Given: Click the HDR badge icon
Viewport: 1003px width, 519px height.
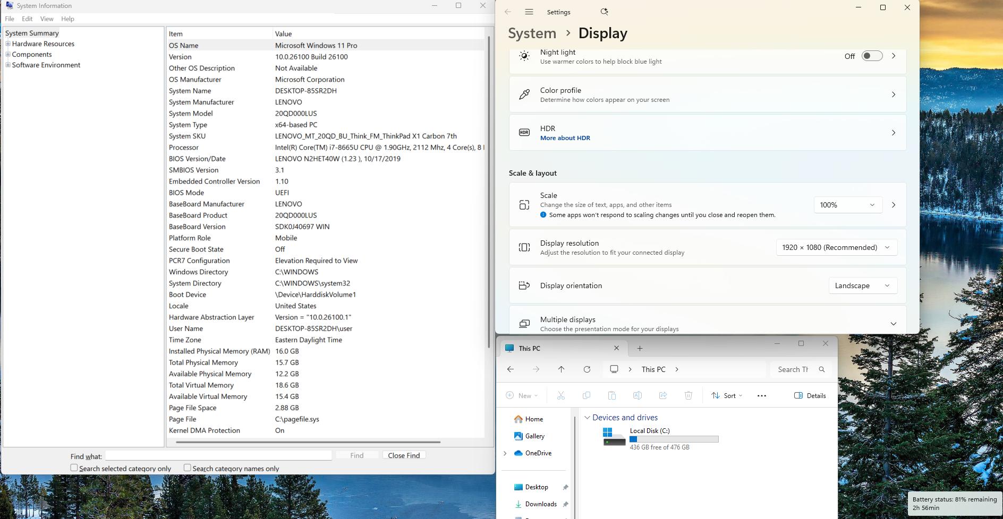Looking at the screenshot, I should click(x=524, y=133).
